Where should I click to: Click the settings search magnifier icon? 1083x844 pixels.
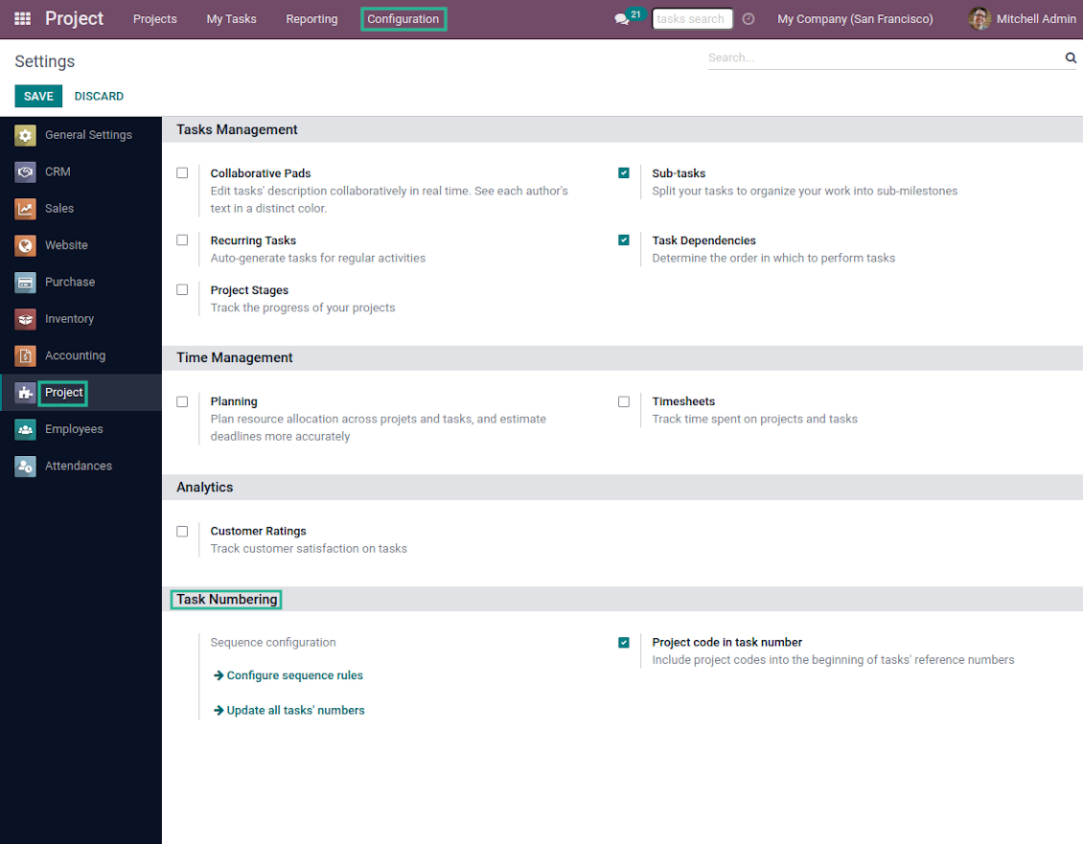1071,57
